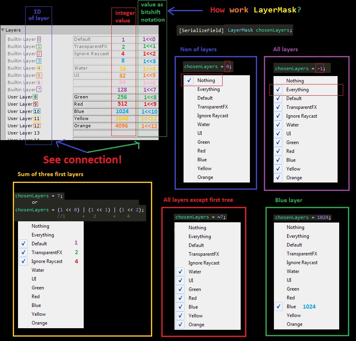
Task: Uncheck Ignore Raycast in 'Sum of three first layers' menu
Action: click(x=51, y=261)
